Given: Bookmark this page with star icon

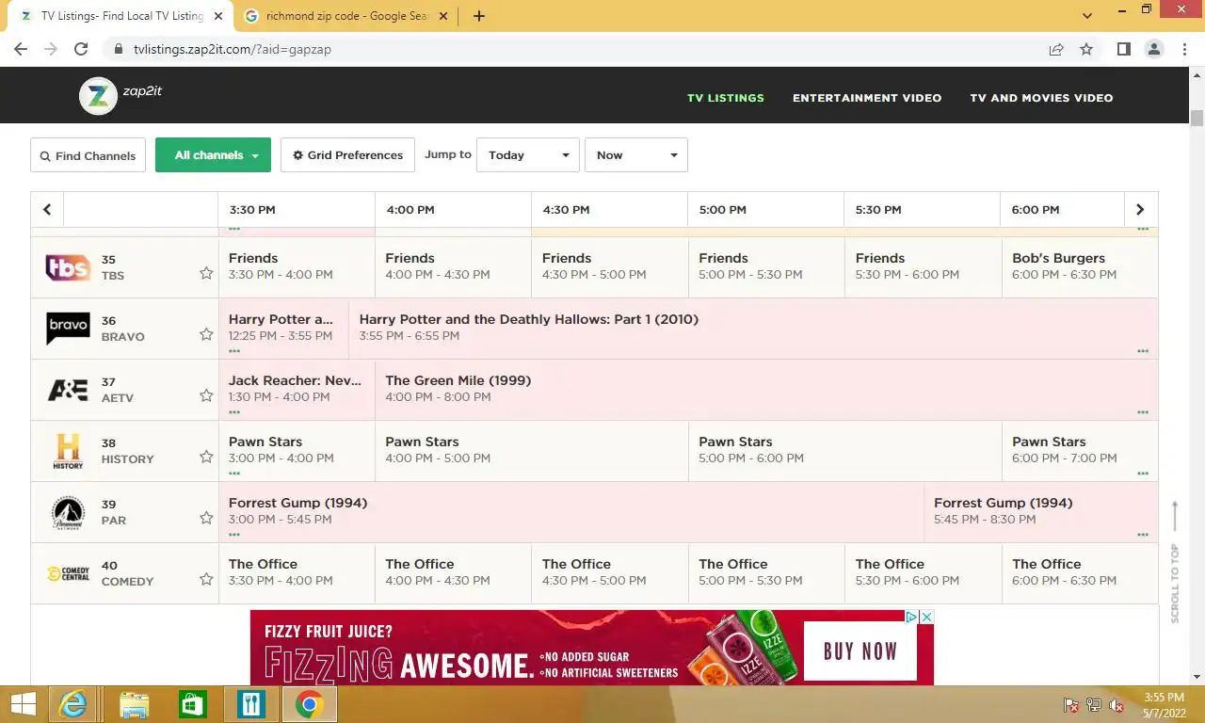Looking at the screenshot, I should (1086, 49).
